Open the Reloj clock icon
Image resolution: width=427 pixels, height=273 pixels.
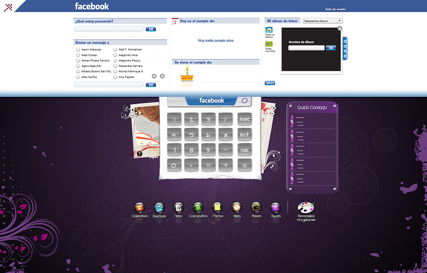(x=236, y=208)
